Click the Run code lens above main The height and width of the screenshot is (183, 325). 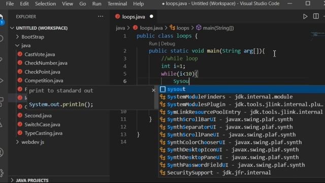[x=153, y=44]
